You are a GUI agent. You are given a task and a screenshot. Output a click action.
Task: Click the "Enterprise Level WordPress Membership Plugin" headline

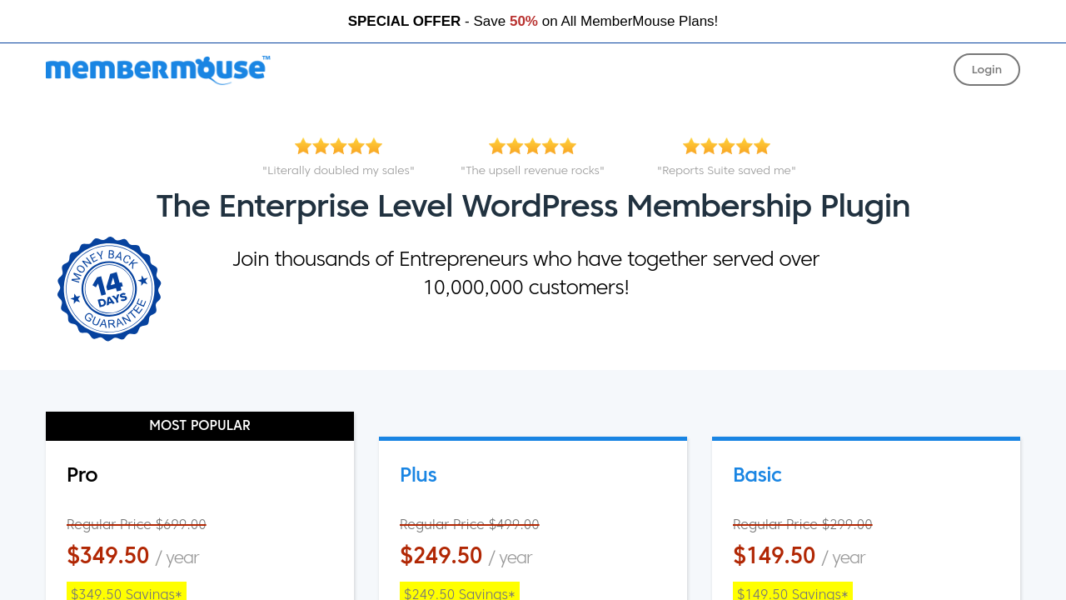[533, 206]
